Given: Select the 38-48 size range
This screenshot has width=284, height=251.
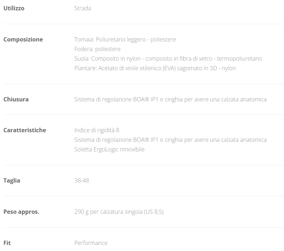Looking at the screenshot, I should click(x=82, y=180).
